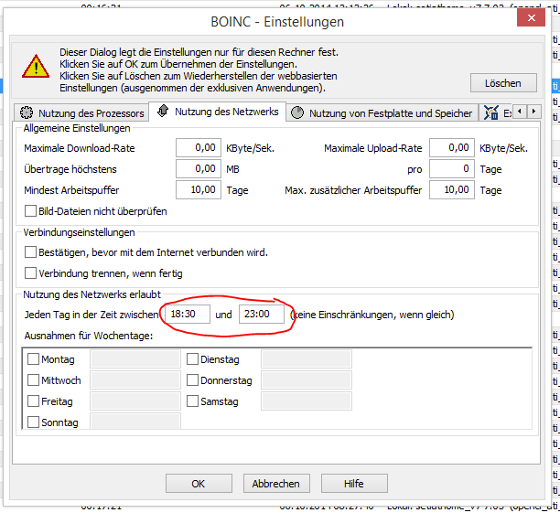Click the Montag time range field
Screen dimensions: 560x513
coord(135,358)
